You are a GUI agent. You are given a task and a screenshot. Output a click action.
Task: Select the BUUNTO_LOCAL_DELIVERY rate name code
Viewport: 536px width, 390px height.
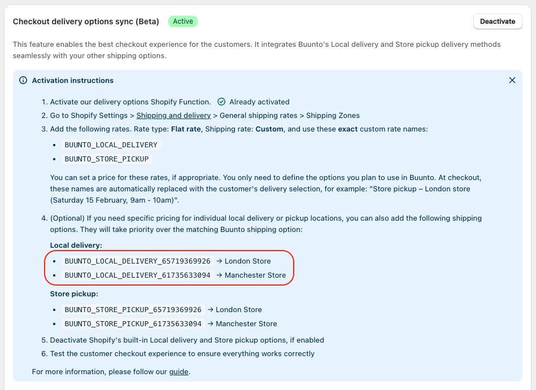tap(111, 145)
